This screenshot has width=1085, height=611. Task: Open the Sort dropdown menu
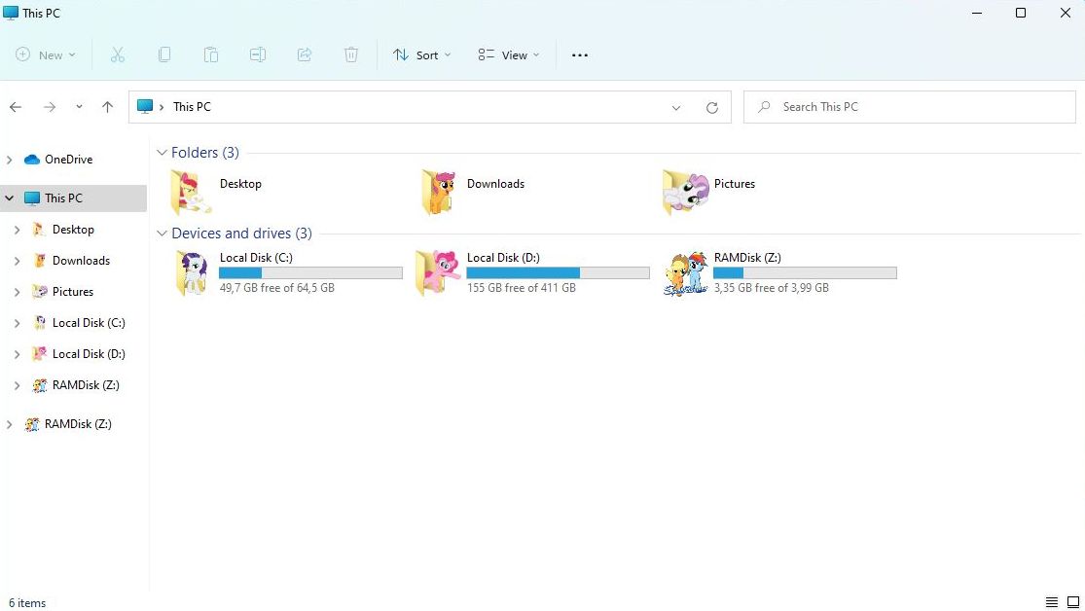click(x=421, y=54)
